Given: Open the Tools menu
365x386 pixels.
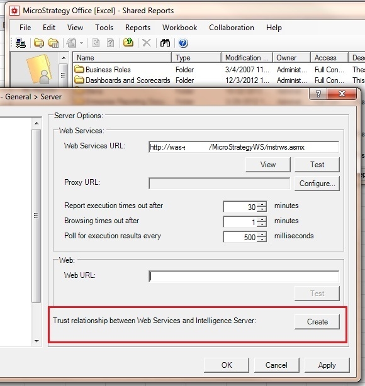Looking at the screenshot, I should [104, 28].
